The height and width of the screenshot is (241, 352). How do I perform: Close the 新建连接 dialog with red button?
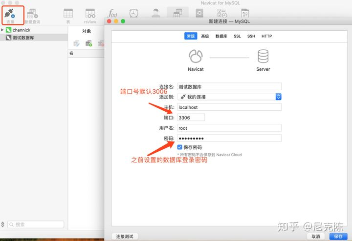pyautogui.click(x=109, y=21)
